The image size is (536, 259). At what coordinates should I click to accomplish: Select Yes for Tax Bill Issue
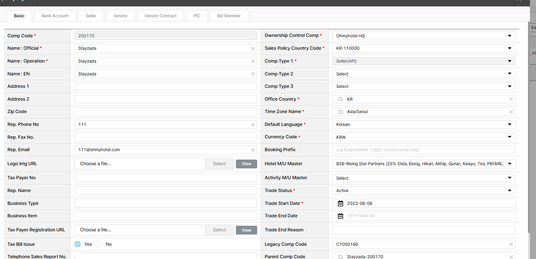tap(78, 244)
